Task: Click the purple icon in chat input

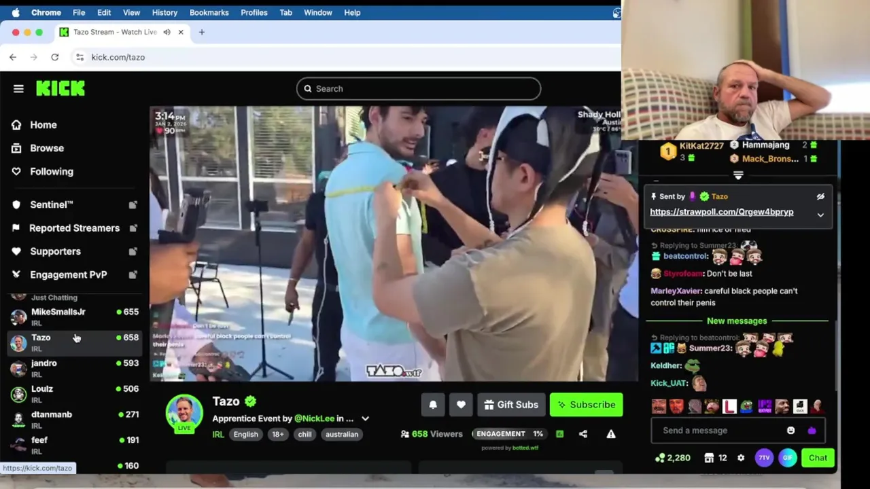Action: point(812,431)
